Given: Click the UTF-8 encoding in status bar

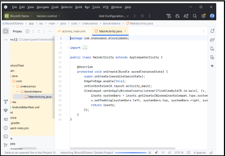Looking at the screenshot, I should [x=180, y=153].
